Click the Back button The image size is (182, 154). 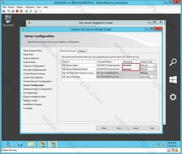(x=103, y=128)
